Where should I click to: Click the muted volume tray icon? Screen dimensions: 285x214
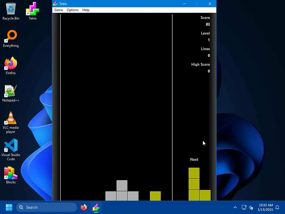(251, 207)
